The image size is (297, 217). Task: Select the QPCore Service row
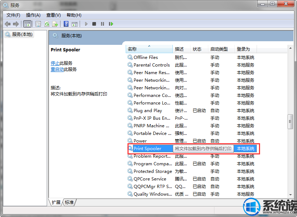coord(191,179)
